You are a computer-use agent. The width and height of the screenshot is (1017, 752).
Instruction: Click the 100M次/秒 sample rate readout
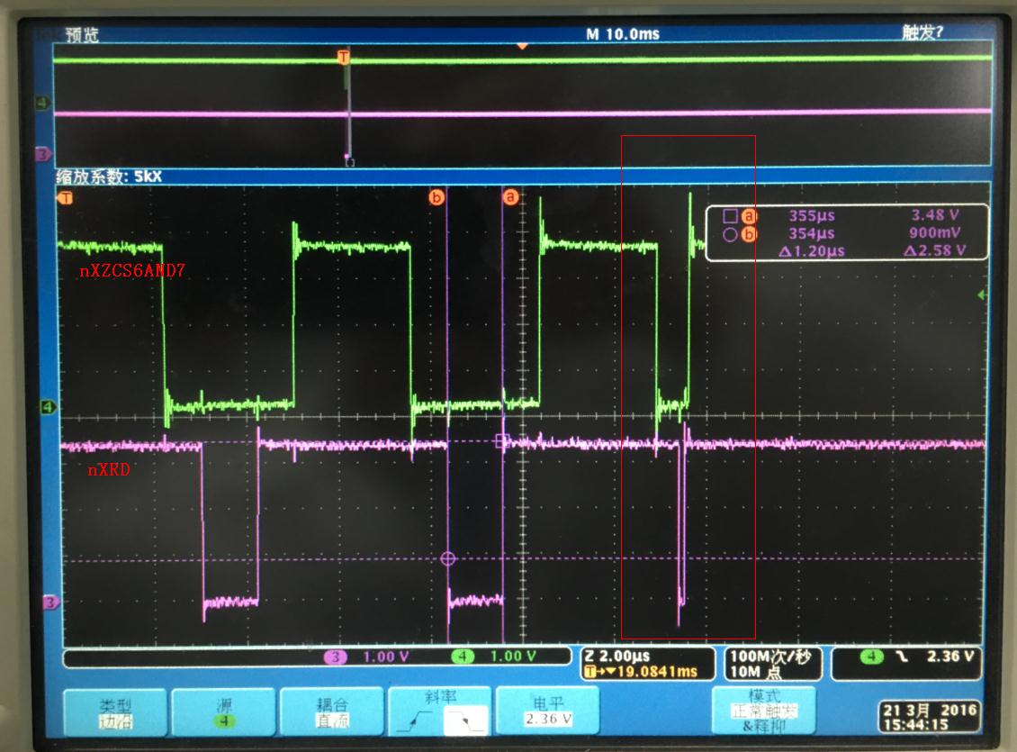pos(770,656)
